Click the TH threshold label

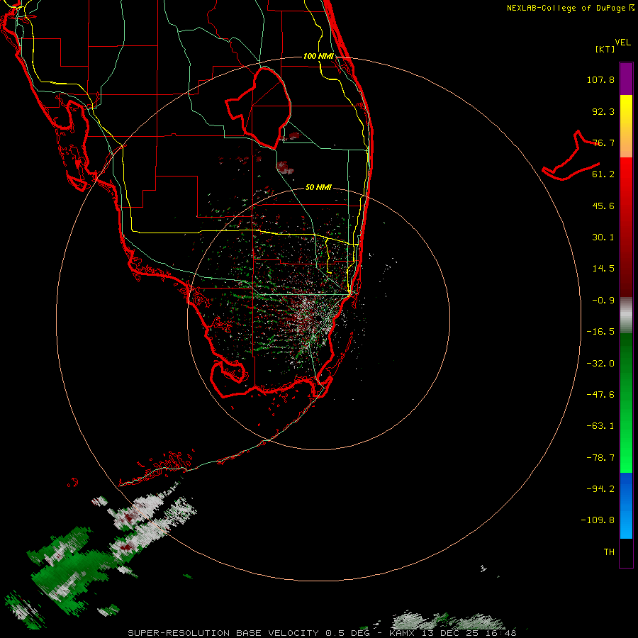click(609, 552)
